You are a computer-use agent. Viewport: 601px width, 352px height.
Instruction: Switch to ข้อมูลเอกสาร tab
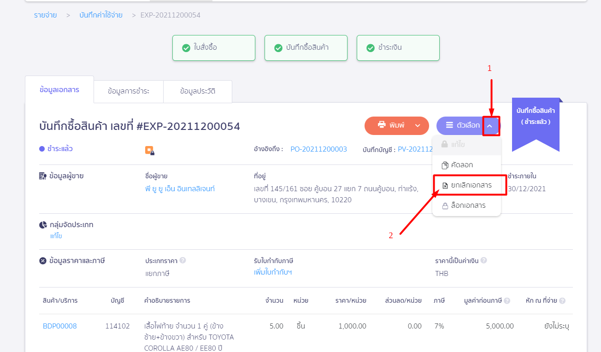point(59,90)
